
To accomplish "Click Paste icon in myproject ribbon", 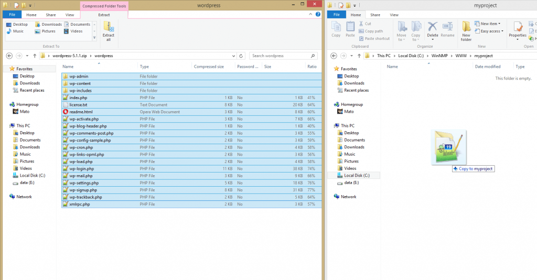I will [x=350, y=29].
